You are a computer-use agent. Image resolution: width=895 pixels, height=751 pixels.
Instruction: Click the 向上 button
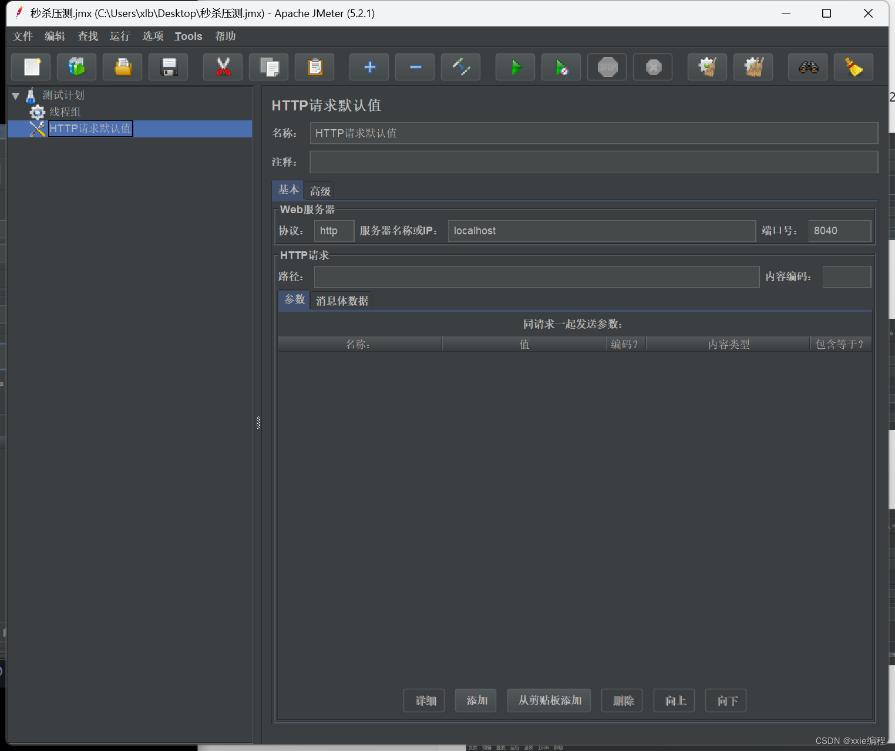(x=674, y=701)
